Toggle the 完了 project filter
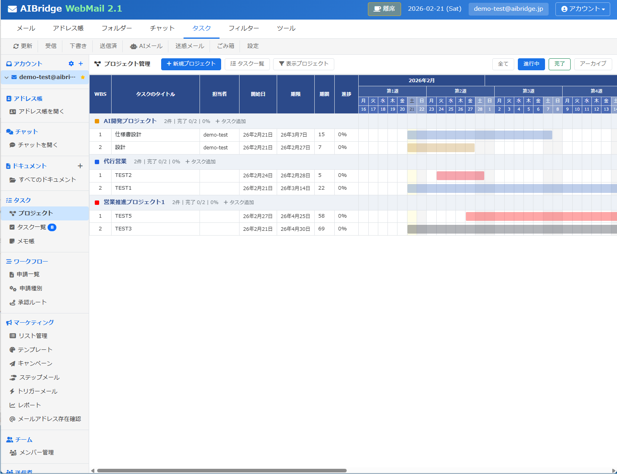Image resolution: width=617 pixels, height=474 pixels. pos(559,64)
